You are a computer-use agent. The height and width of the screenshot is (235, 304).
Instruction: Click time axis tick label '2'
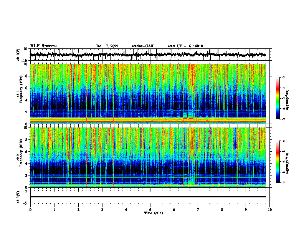(x=78, y=210)
